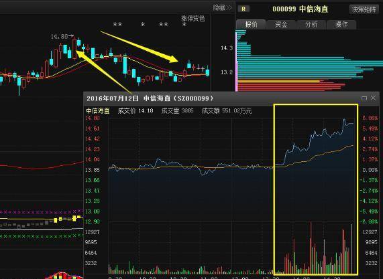Click the green -5.49% percent axis label
The image size is (383, 279).
370,211
